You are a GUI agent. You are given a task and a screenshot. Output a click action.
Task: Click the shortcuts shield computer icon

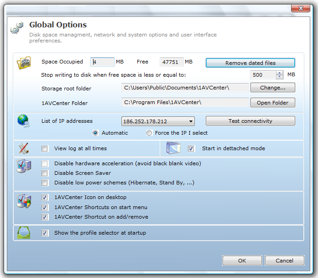[23, 201]
